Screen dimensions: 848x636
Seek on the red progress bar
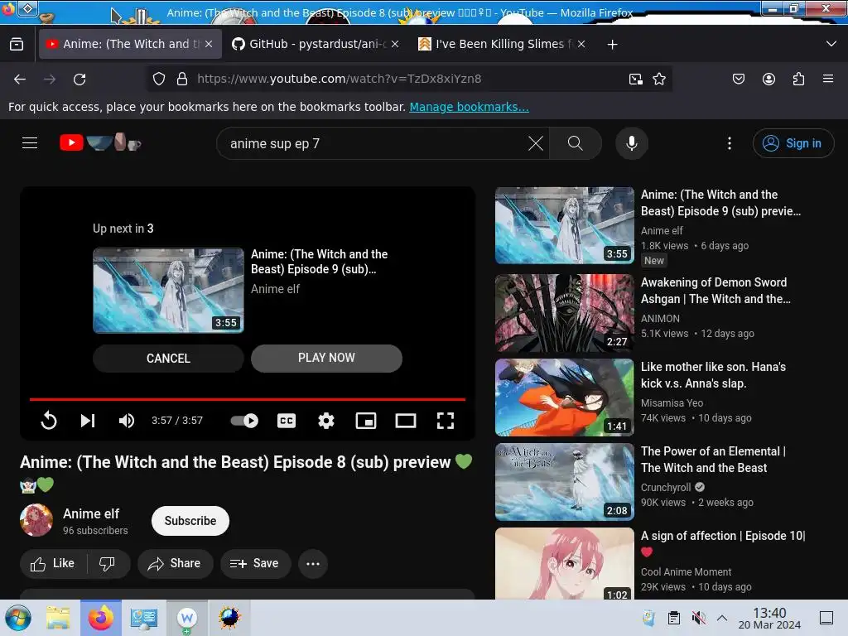pyautogui.click(x=247, y=399)
